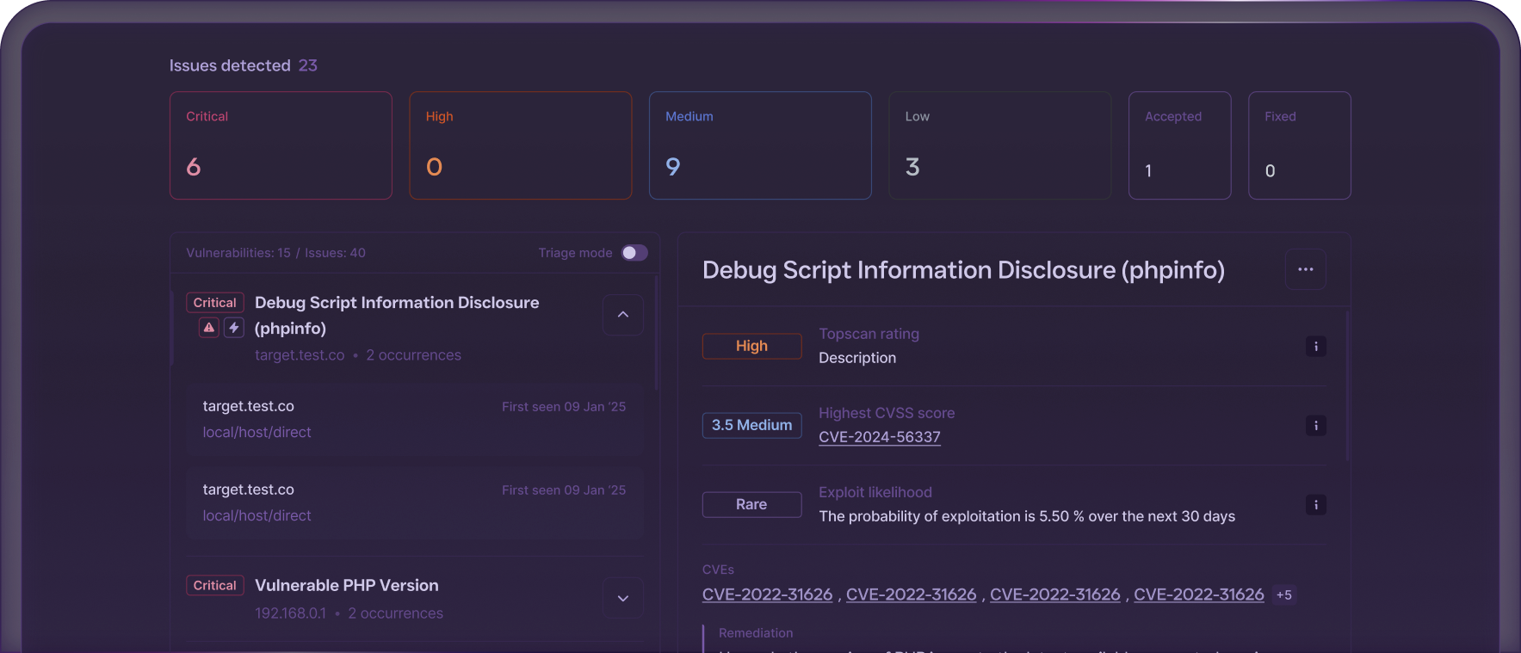Click 'Vulnerabilities: 15' label
This screenshot has width=1521, height=653.
click(238, 253)
